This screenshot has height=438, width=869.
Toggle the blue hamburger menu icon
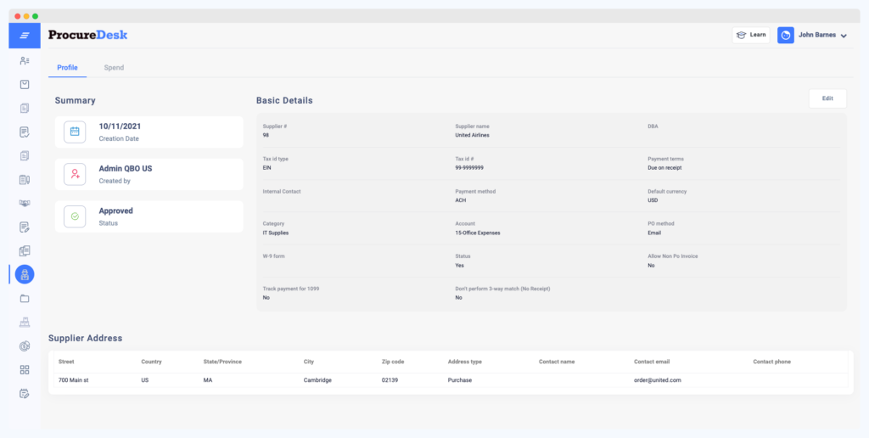coord(25,36)
